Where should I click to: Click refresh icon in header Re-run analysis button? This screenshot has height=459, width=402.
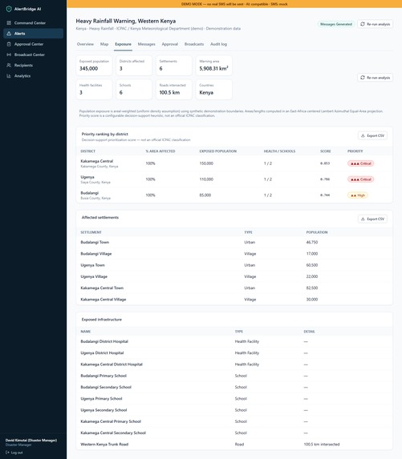pos(363,24)
